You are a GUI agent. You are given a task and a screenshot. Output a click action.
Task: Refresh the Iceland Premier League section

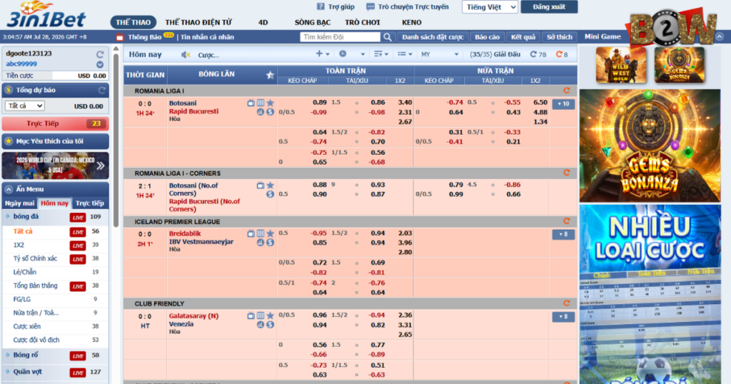pos(566,221)
